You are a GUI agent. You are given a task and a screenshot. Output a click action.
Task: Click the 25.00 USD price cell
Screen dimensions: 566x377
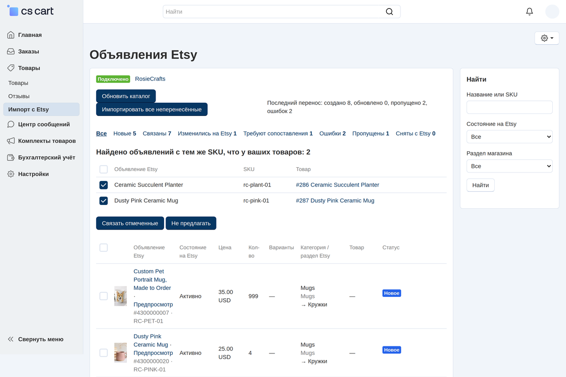(225, 353)
